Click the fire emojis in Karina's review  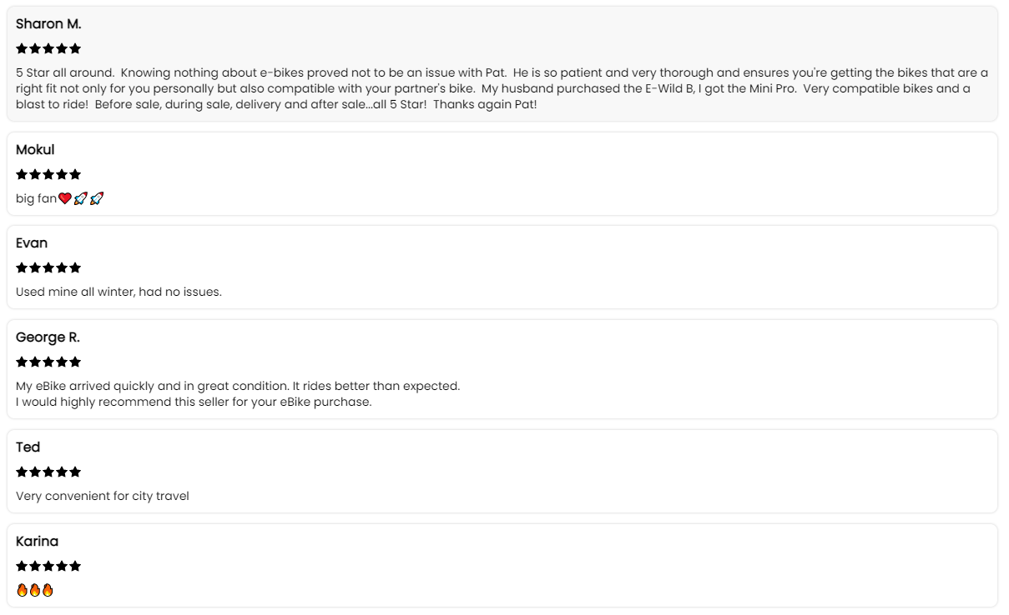pyautogui.click(x=35, y=590)
